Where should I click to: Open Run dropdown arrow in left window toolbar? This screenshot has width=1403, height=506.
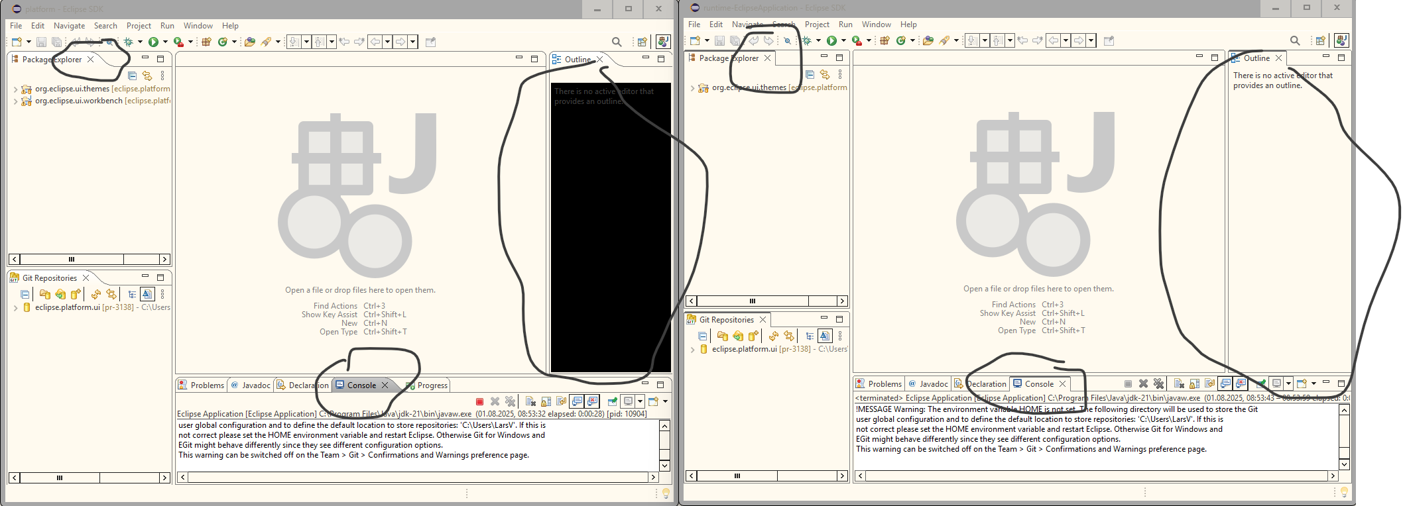click(165, 42)
